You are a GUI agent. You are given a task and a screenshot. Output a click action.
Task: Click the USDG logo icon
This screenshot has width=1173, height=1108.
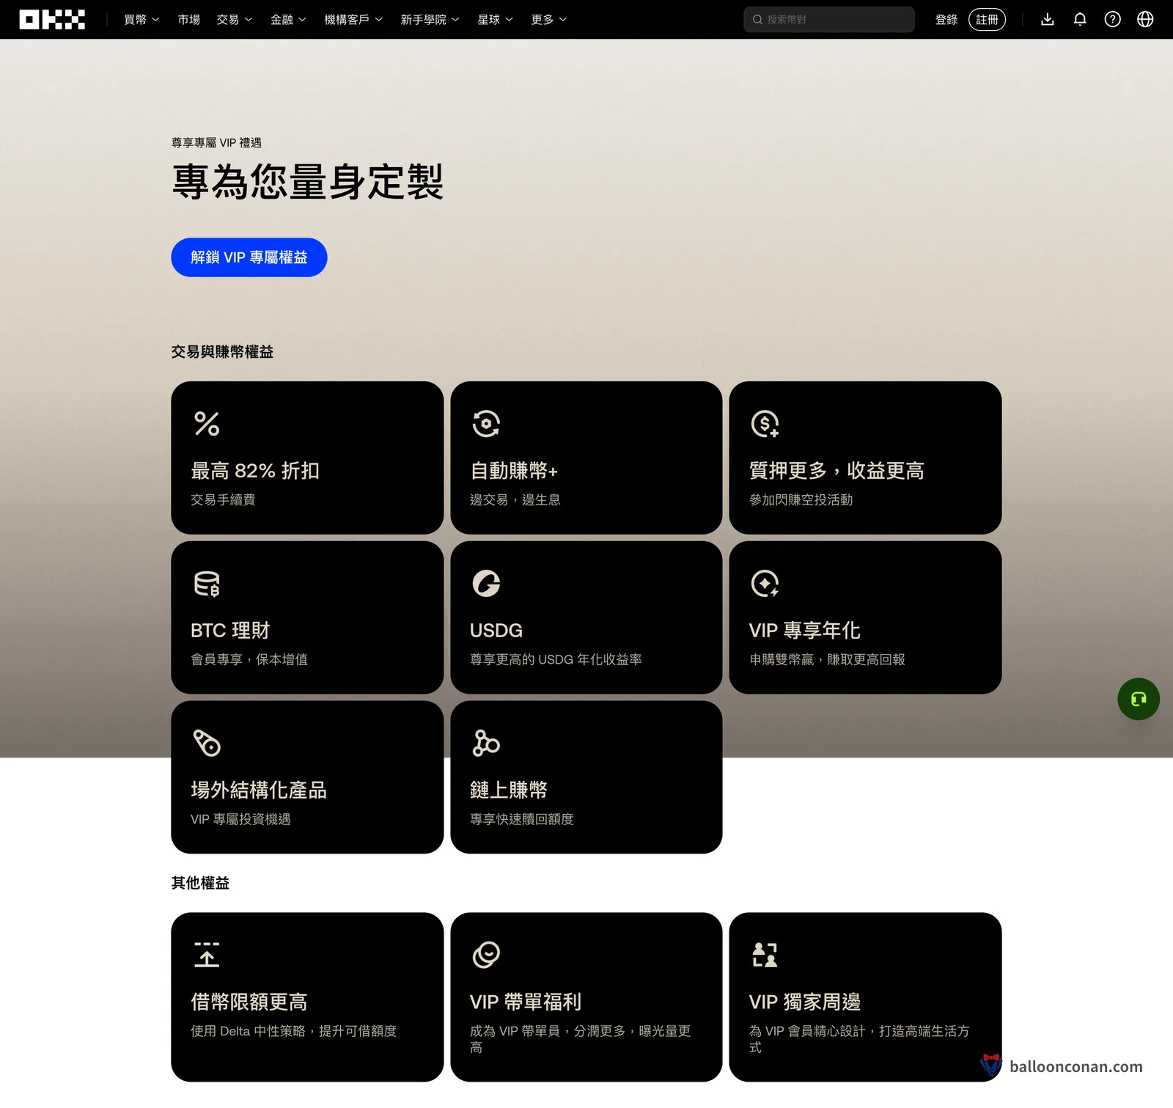coord(486,584)
